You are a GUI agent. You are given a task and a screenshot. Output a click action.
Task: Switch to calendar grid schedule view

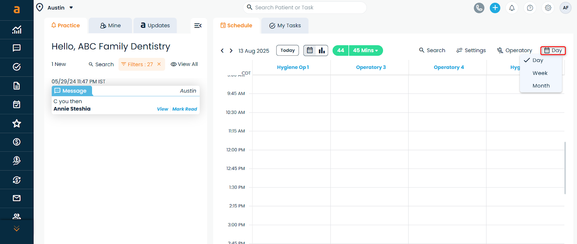[310, 50]
